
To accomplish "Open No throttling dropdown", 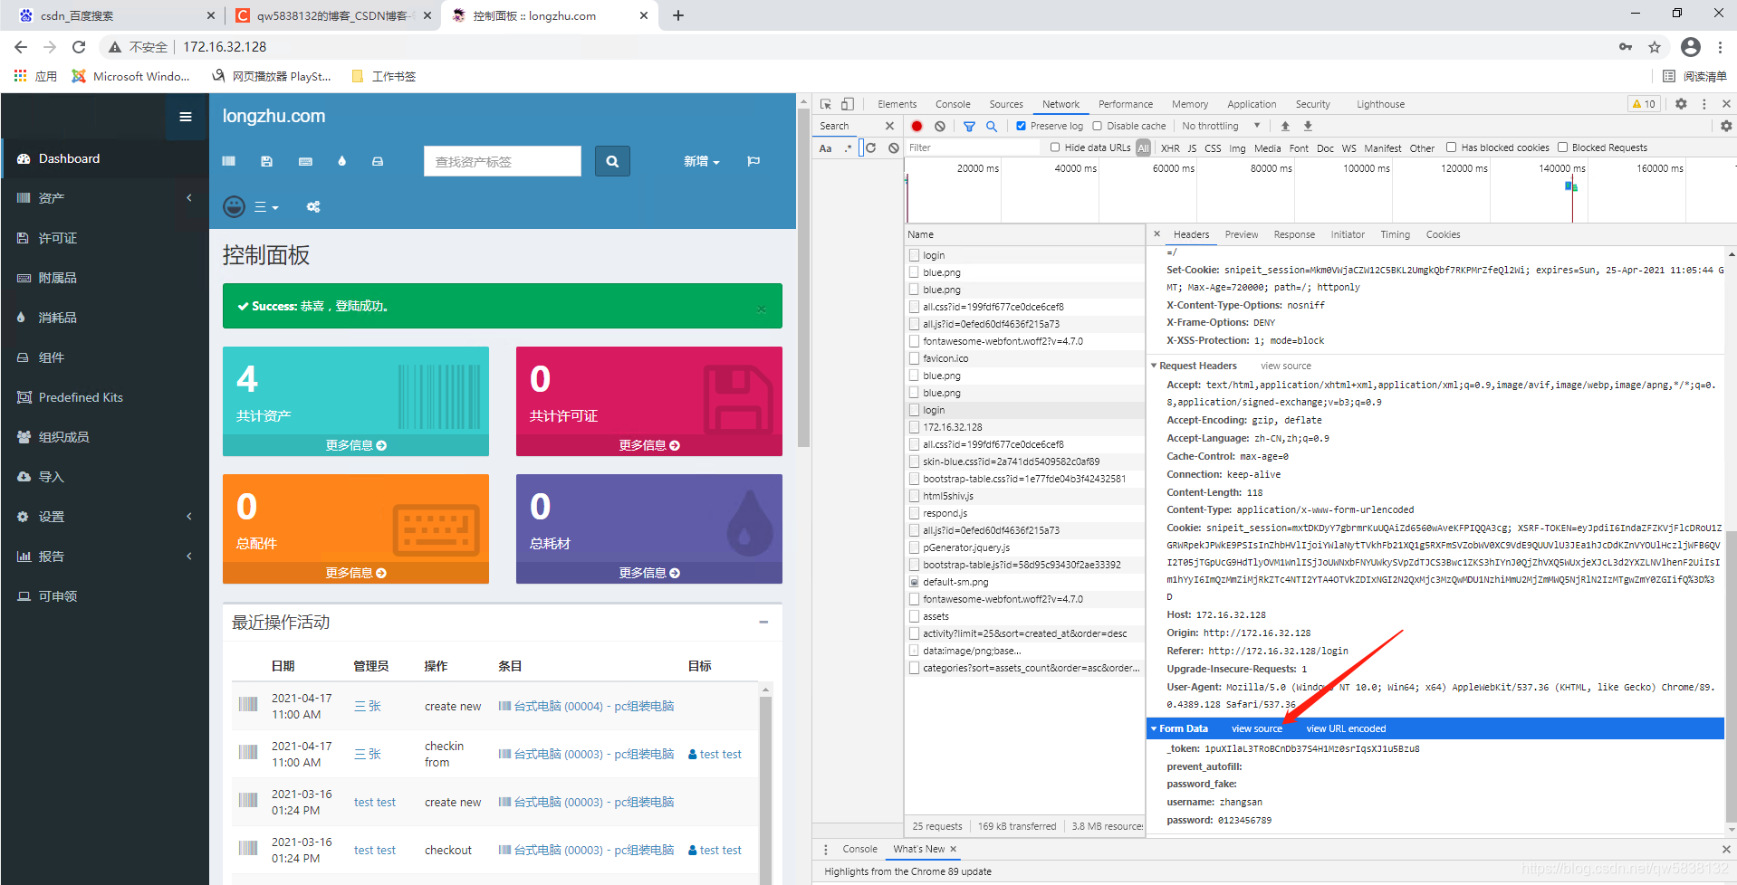I will point(1221,127).
